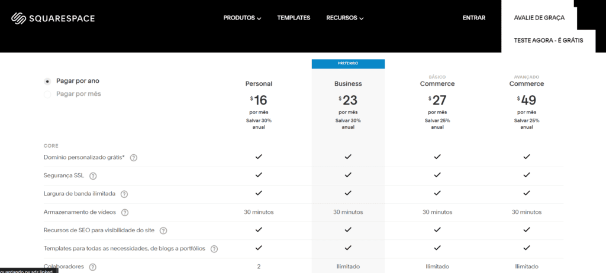Click Salvar 25% anual under Avançado Commerce
Image resolution: width=606 pixels, height=273 pixels.
(526, 123)
